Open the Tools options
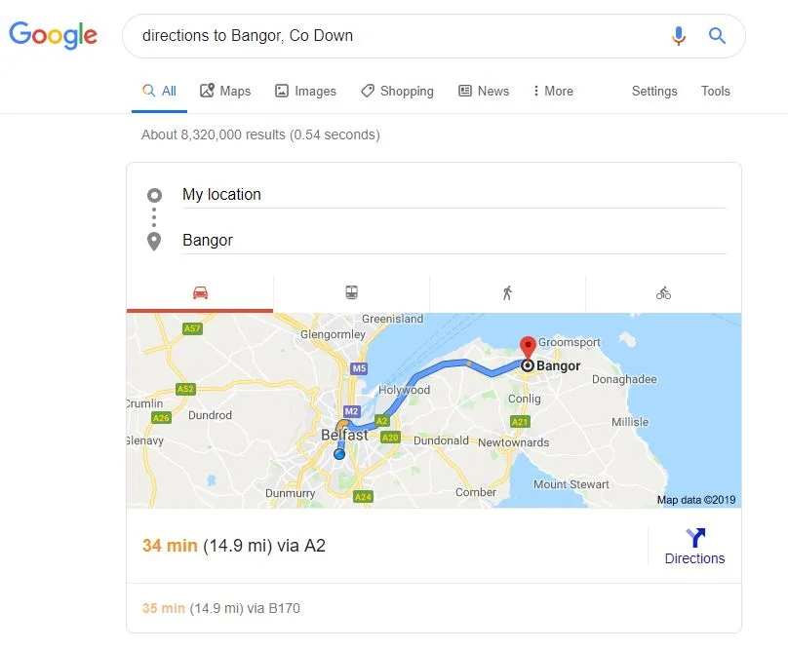The height and width of the screenshot is (650, 788). click(716, 91)
